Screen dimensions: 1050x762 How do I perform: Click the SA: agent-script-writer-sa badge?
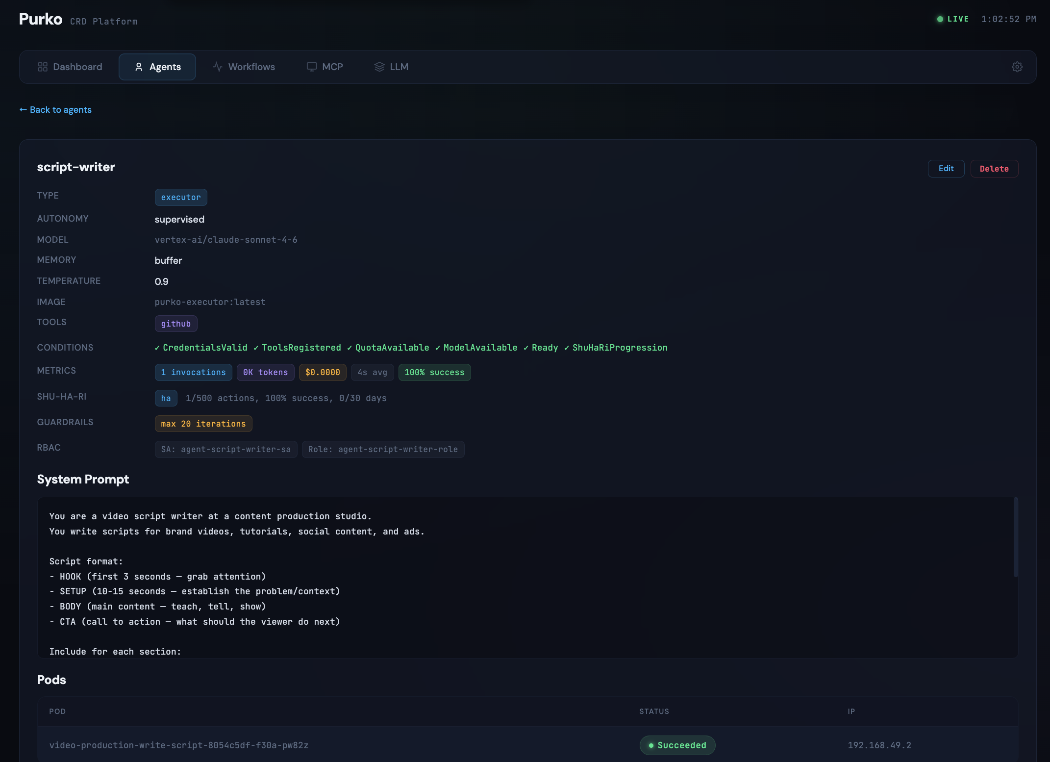coord(226,449)
